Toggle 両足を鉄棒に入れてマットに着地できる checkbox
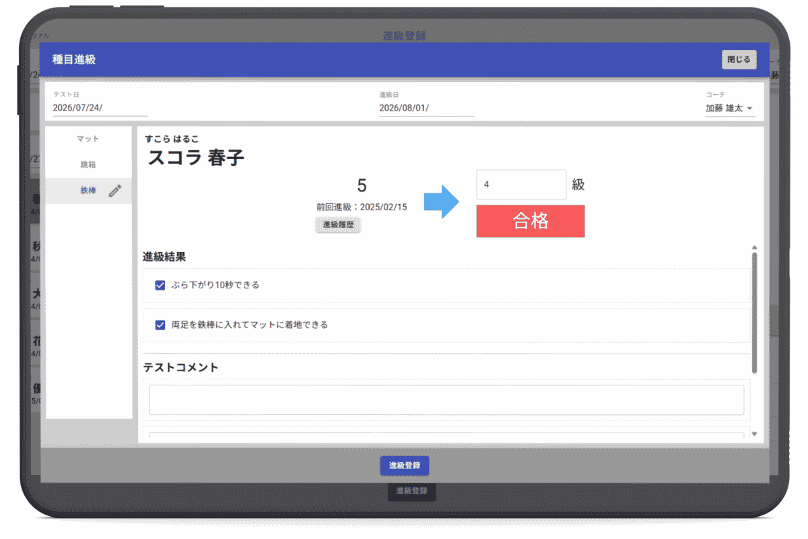This screenshot has width=808, height=539. (160, 325)
